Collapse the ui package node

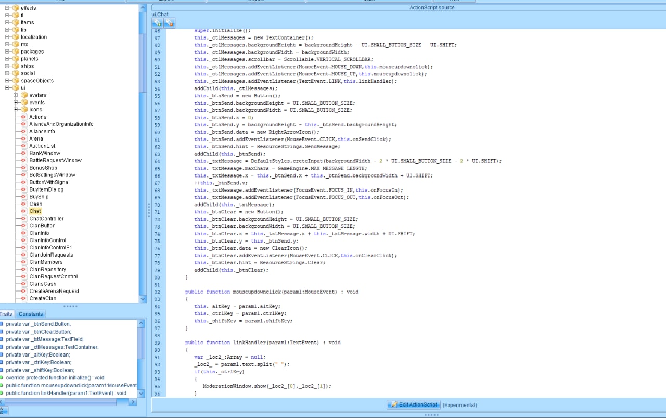point(7,88)
